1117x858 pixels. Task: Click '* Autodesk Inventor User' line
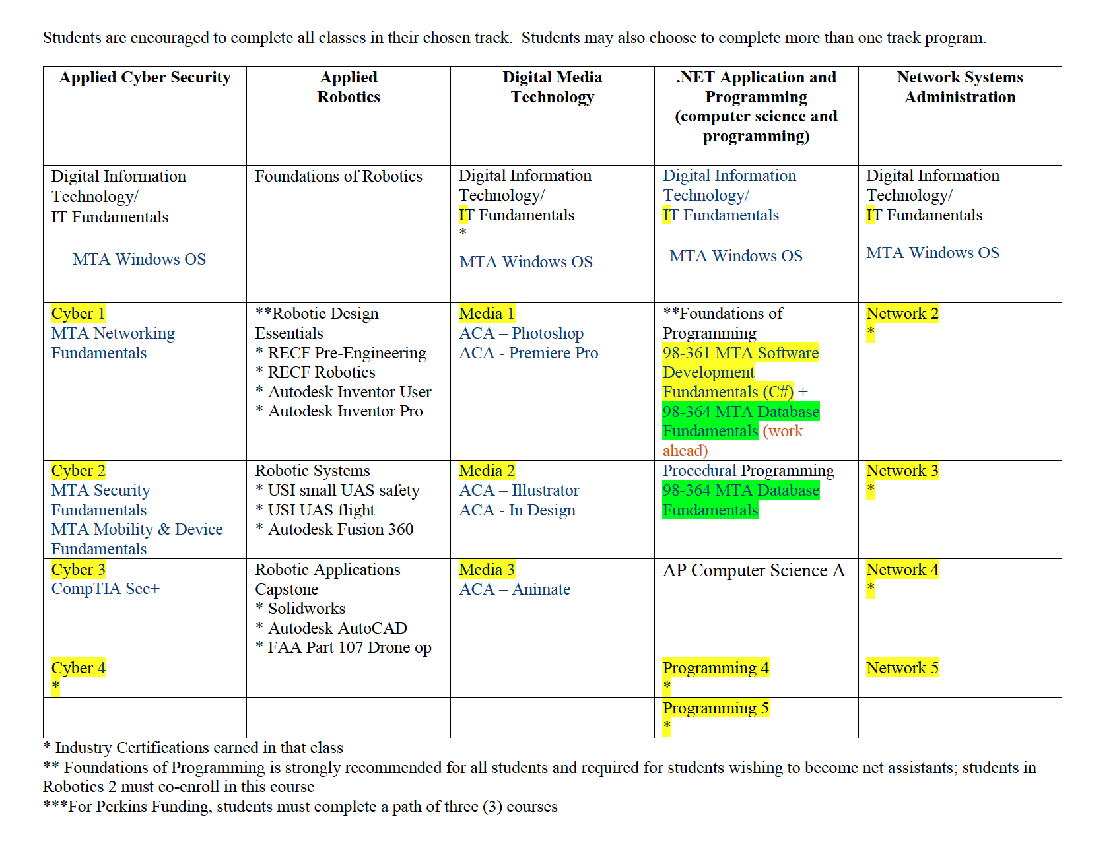pos(343,392)
